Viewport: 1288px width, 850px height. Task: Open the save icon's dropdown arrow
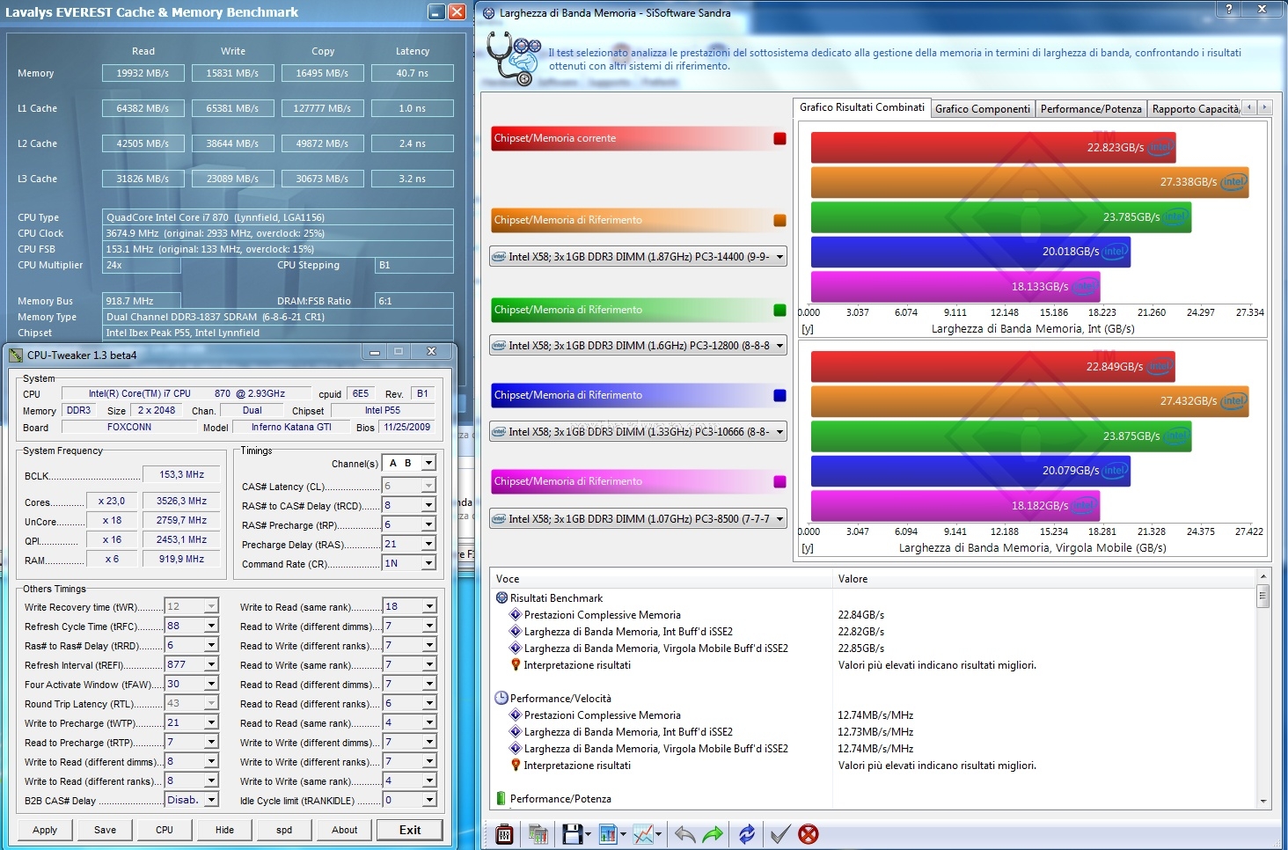pos(588,835)
